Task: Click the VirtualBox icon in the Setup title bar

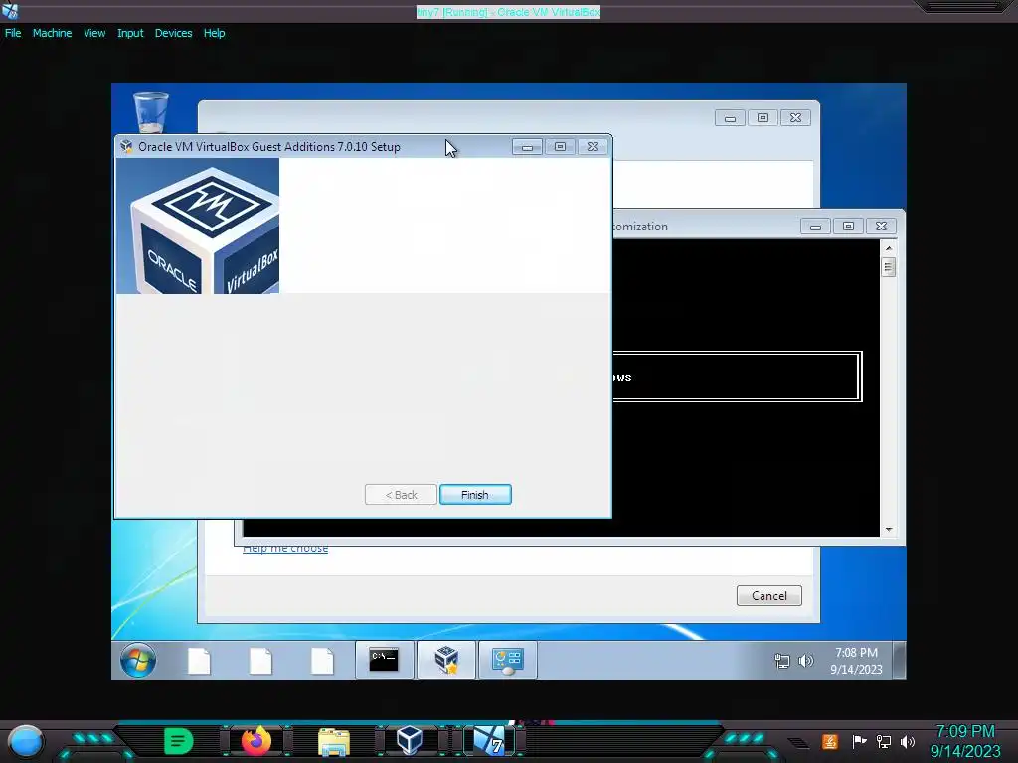Action: [126, 147]
